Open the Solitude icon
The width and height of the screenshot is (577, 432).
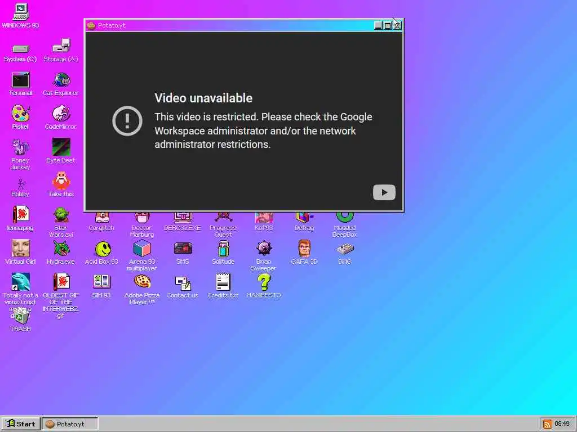[x=223, y=249]
